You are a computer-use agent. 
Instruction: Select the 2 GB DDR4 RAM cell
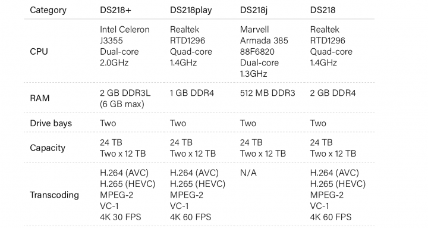click(333, 93)
